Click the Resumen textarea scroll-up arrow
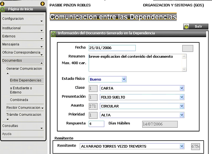Screen dimensions: 212x154 tap(184, 56)
